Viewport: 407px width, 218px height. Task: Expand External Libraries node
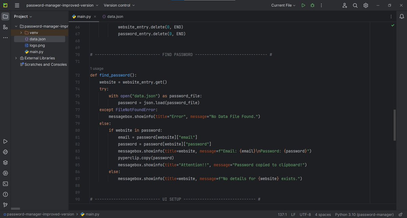click(16, 58)
